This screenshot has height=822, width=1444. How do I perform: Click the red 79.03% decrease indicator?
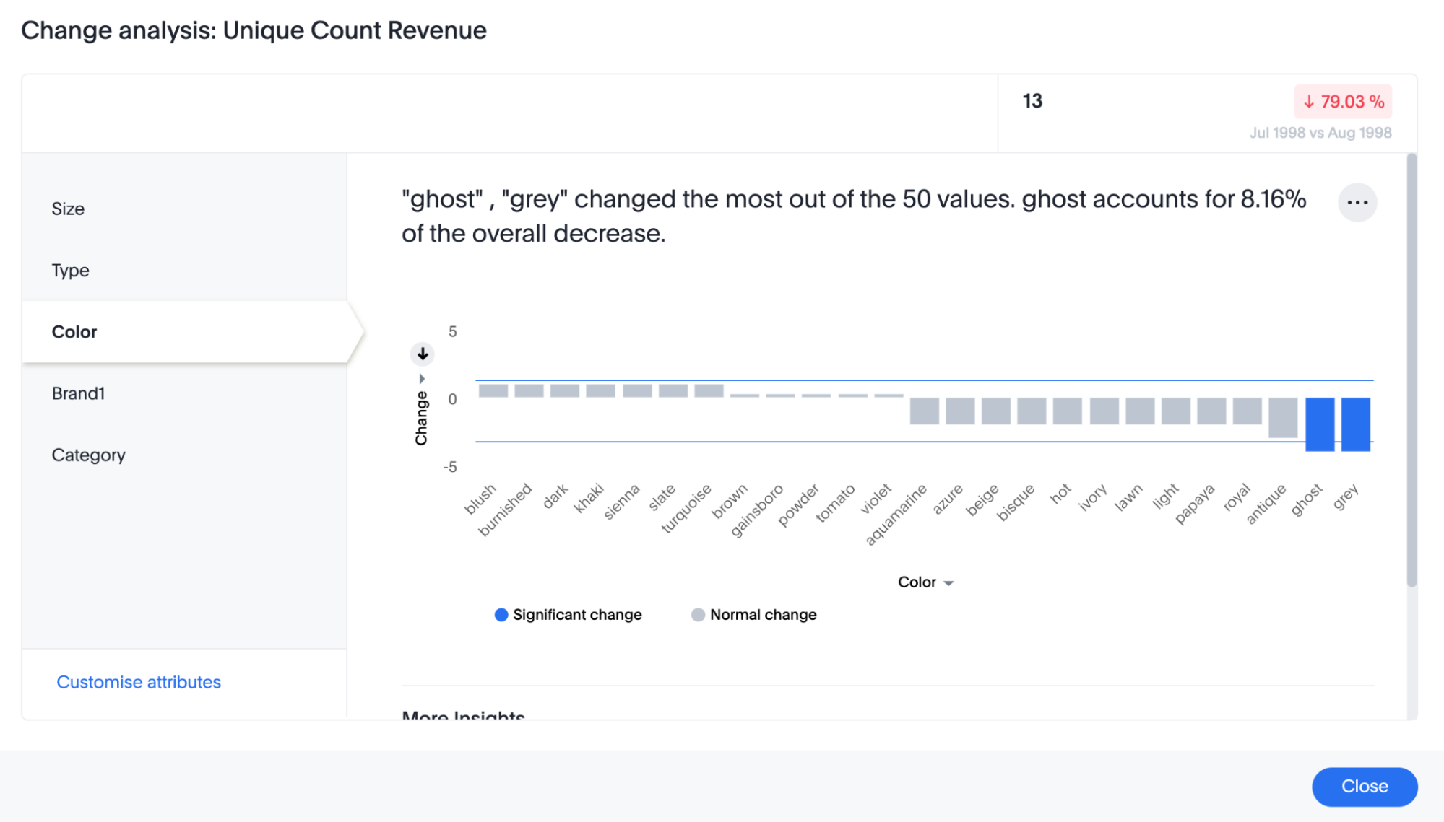tap(1342, 102)
